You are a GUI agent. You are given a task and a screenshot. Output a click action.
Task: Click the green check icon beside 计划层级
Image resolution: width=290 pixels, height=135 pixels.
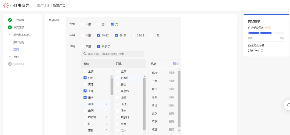(10, 20)
